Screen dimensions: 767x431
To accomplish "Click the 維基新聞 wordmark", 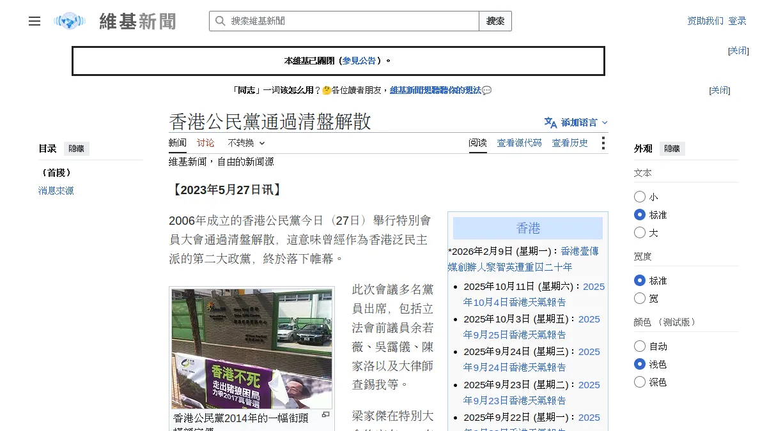I will [x=137, y=21].
